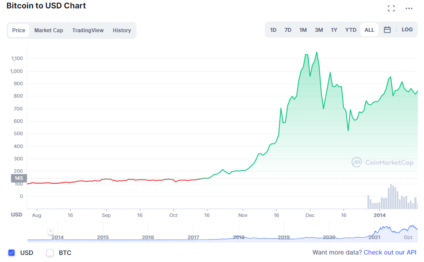
Task: Click the Sep x-axis label
Action: click(106, 215)
